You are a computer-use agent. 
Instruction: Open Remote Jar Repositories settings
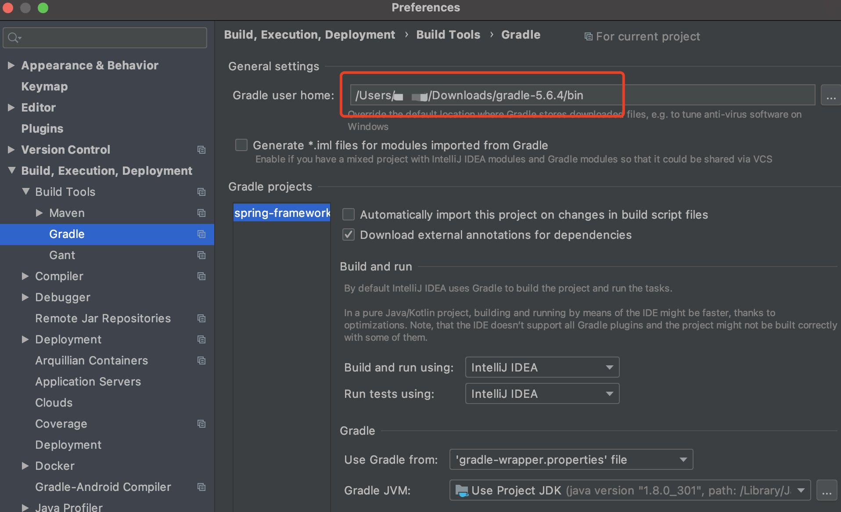(103, 318)
